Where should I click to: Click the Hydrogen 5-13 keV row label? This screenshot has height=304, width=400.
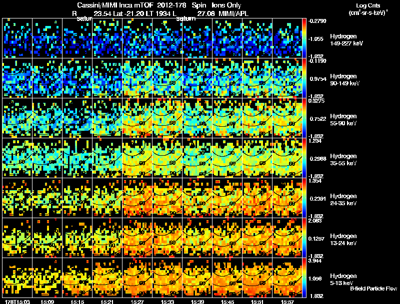[343, 280]
